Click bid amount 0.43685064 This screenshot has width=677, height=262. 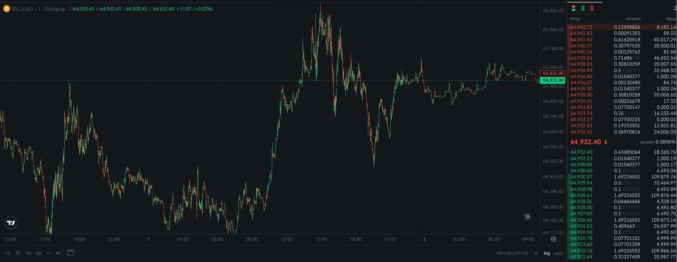(627, 152)
